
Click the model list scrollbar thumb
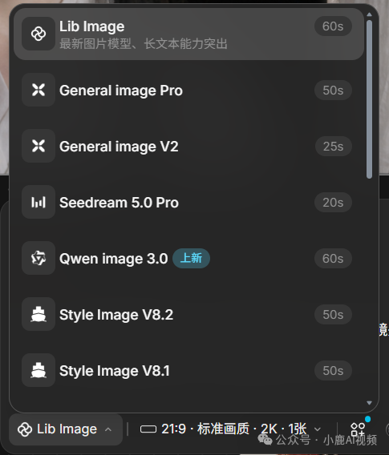click(x=369, y=99)
